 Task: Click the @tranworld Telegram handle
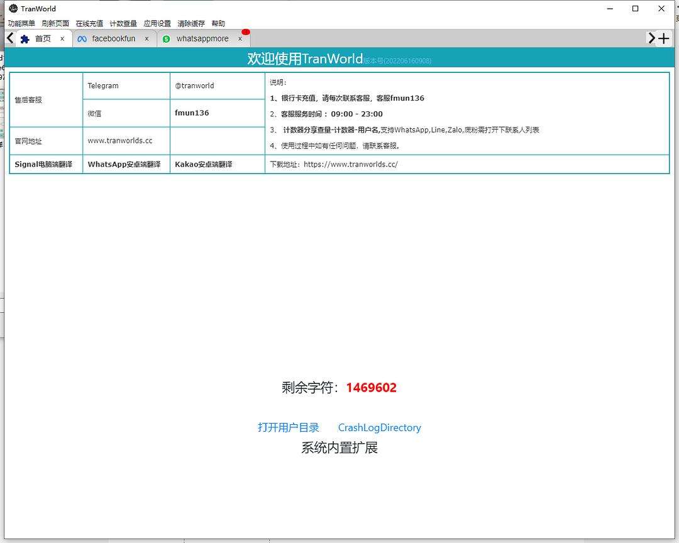click(x=194, y=85)
